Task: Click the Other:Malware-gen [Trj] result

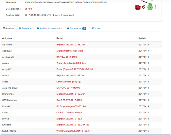Action: click(69, 82)
